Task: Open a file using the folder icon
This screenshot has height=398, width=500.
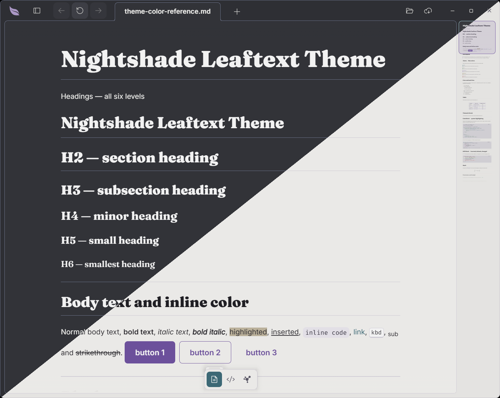Action: click(x=409, y=11)
